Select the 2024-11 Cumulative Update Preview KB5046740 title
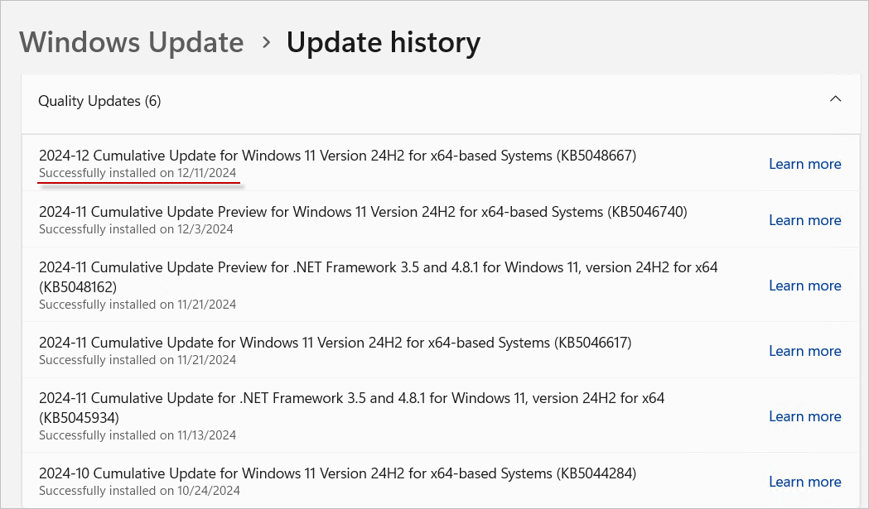The height and width of the screenshot is (509, 869). (x=363, y=212)
